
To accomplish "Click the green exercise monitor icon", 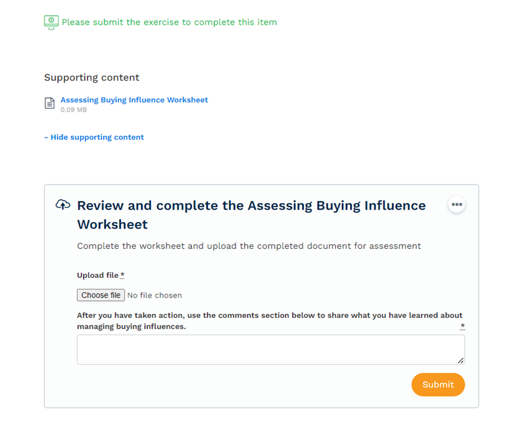I will [51, 22].
